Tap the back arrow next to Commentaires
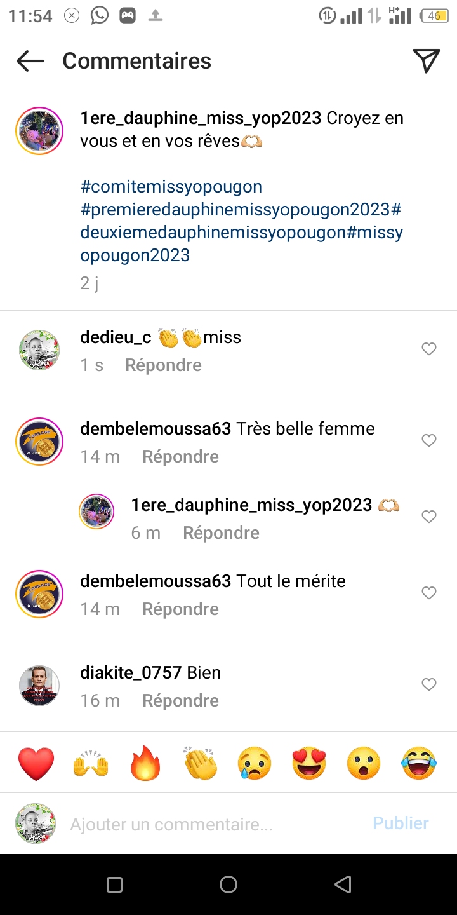The image size is (457, 915). (30, 61)
